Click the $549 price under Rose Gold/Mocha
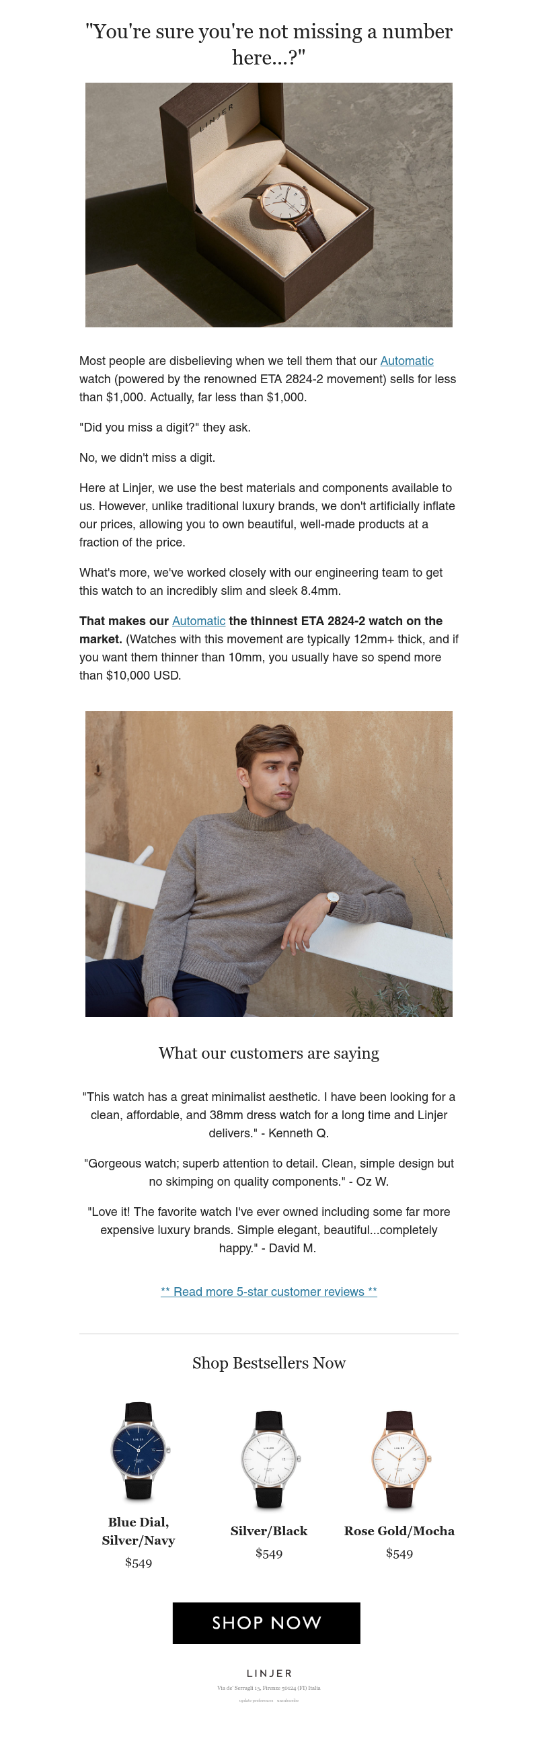Viewport: 538px width, 1751px height. (399, 1553)
